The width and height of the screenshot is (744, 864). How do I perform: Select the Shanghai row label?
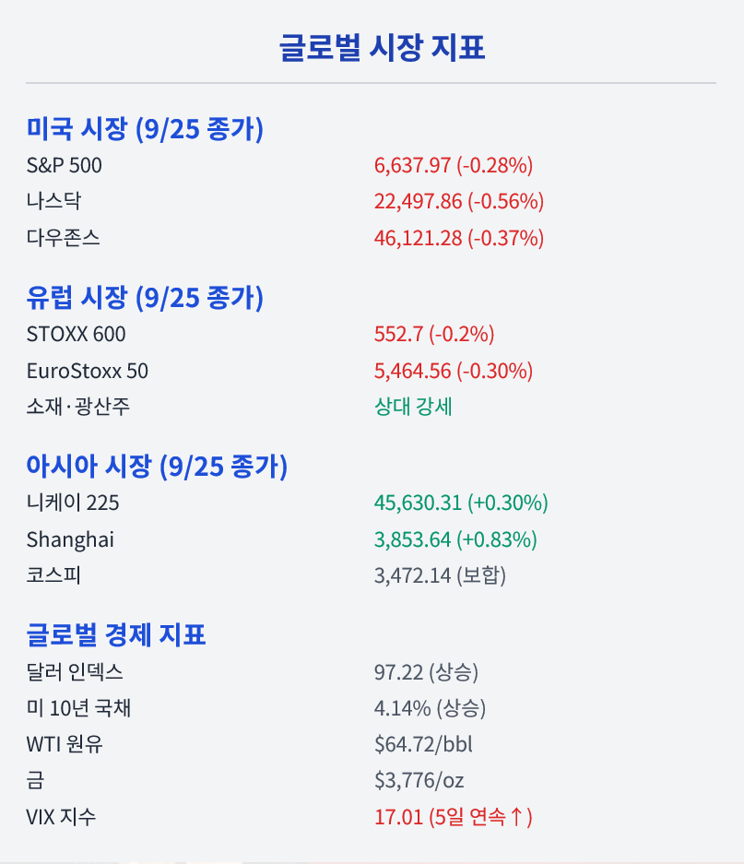click(x=70, y=539)
